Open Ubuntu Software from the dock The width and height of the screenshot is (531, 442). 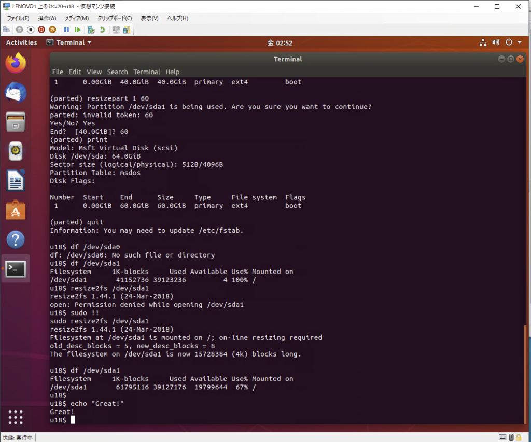(x=16, y=210)
